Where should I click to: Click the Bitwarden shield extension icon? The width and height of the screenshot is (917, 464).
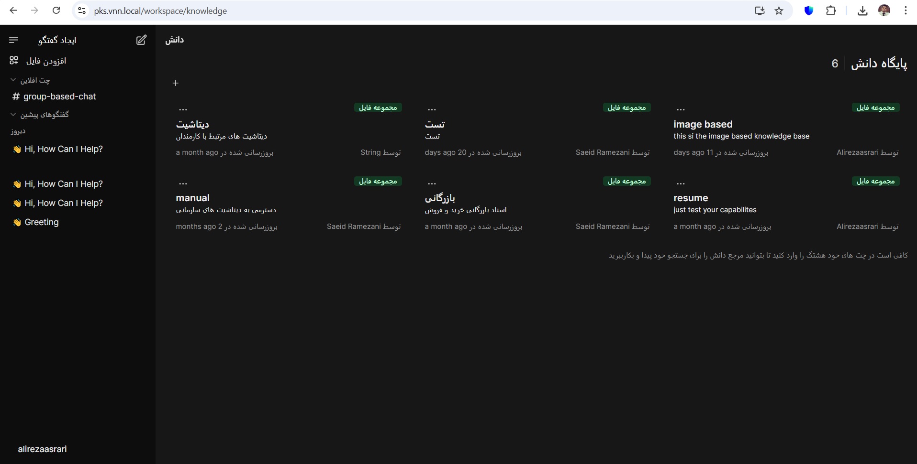808,11
